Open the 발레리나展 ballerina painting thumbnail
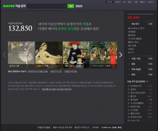The width and height of the screenshot is (158, 131). point(21,55)
